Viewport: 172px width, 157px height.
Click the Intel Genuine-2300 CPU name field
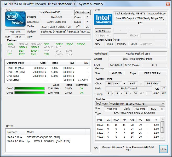coord(50,12)
